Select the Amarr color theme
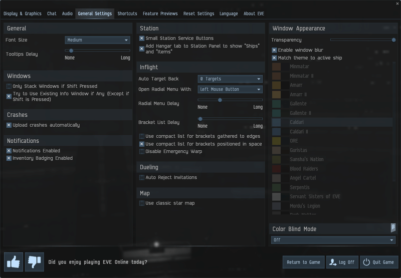 332,85
